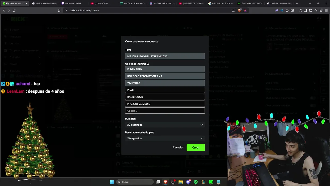
Task: Go back with the browser back arrow
Action: coord(4,10)
